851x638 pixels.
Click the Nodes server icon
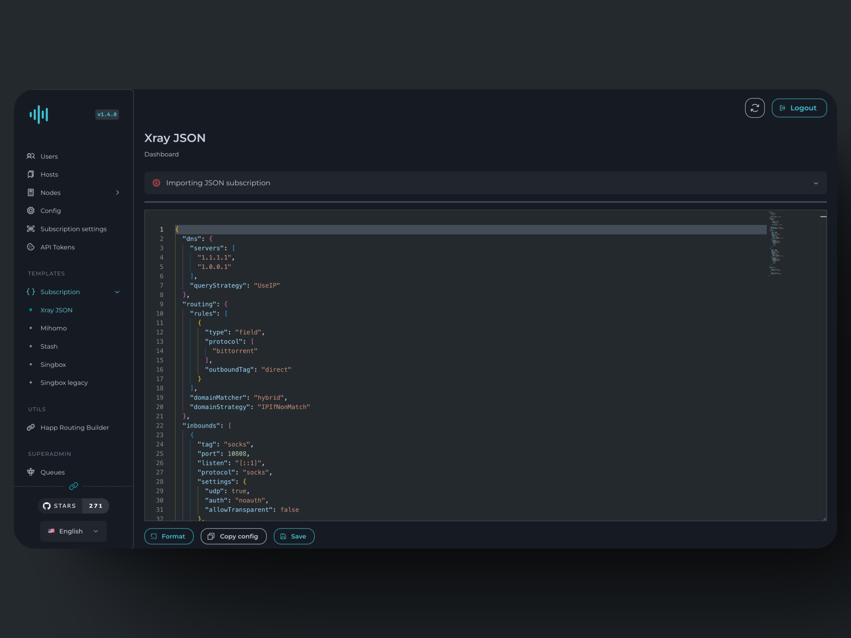tap(31, 192)
